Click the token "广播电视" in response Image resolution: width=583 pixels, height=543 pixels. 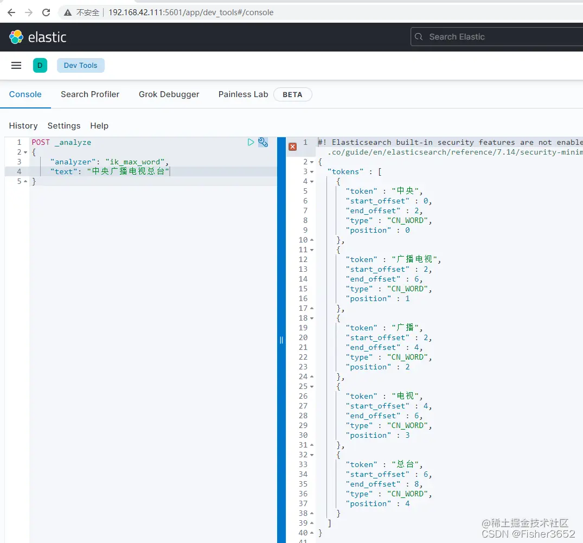(x=414, y=259)
